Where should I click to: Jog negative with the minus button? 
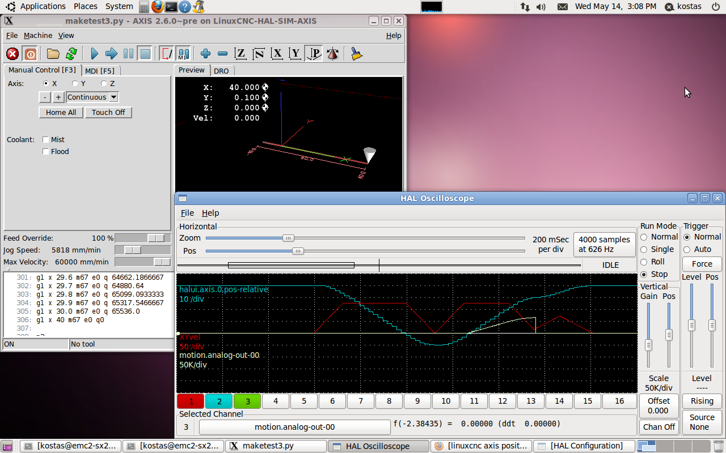tap(45, 97)
